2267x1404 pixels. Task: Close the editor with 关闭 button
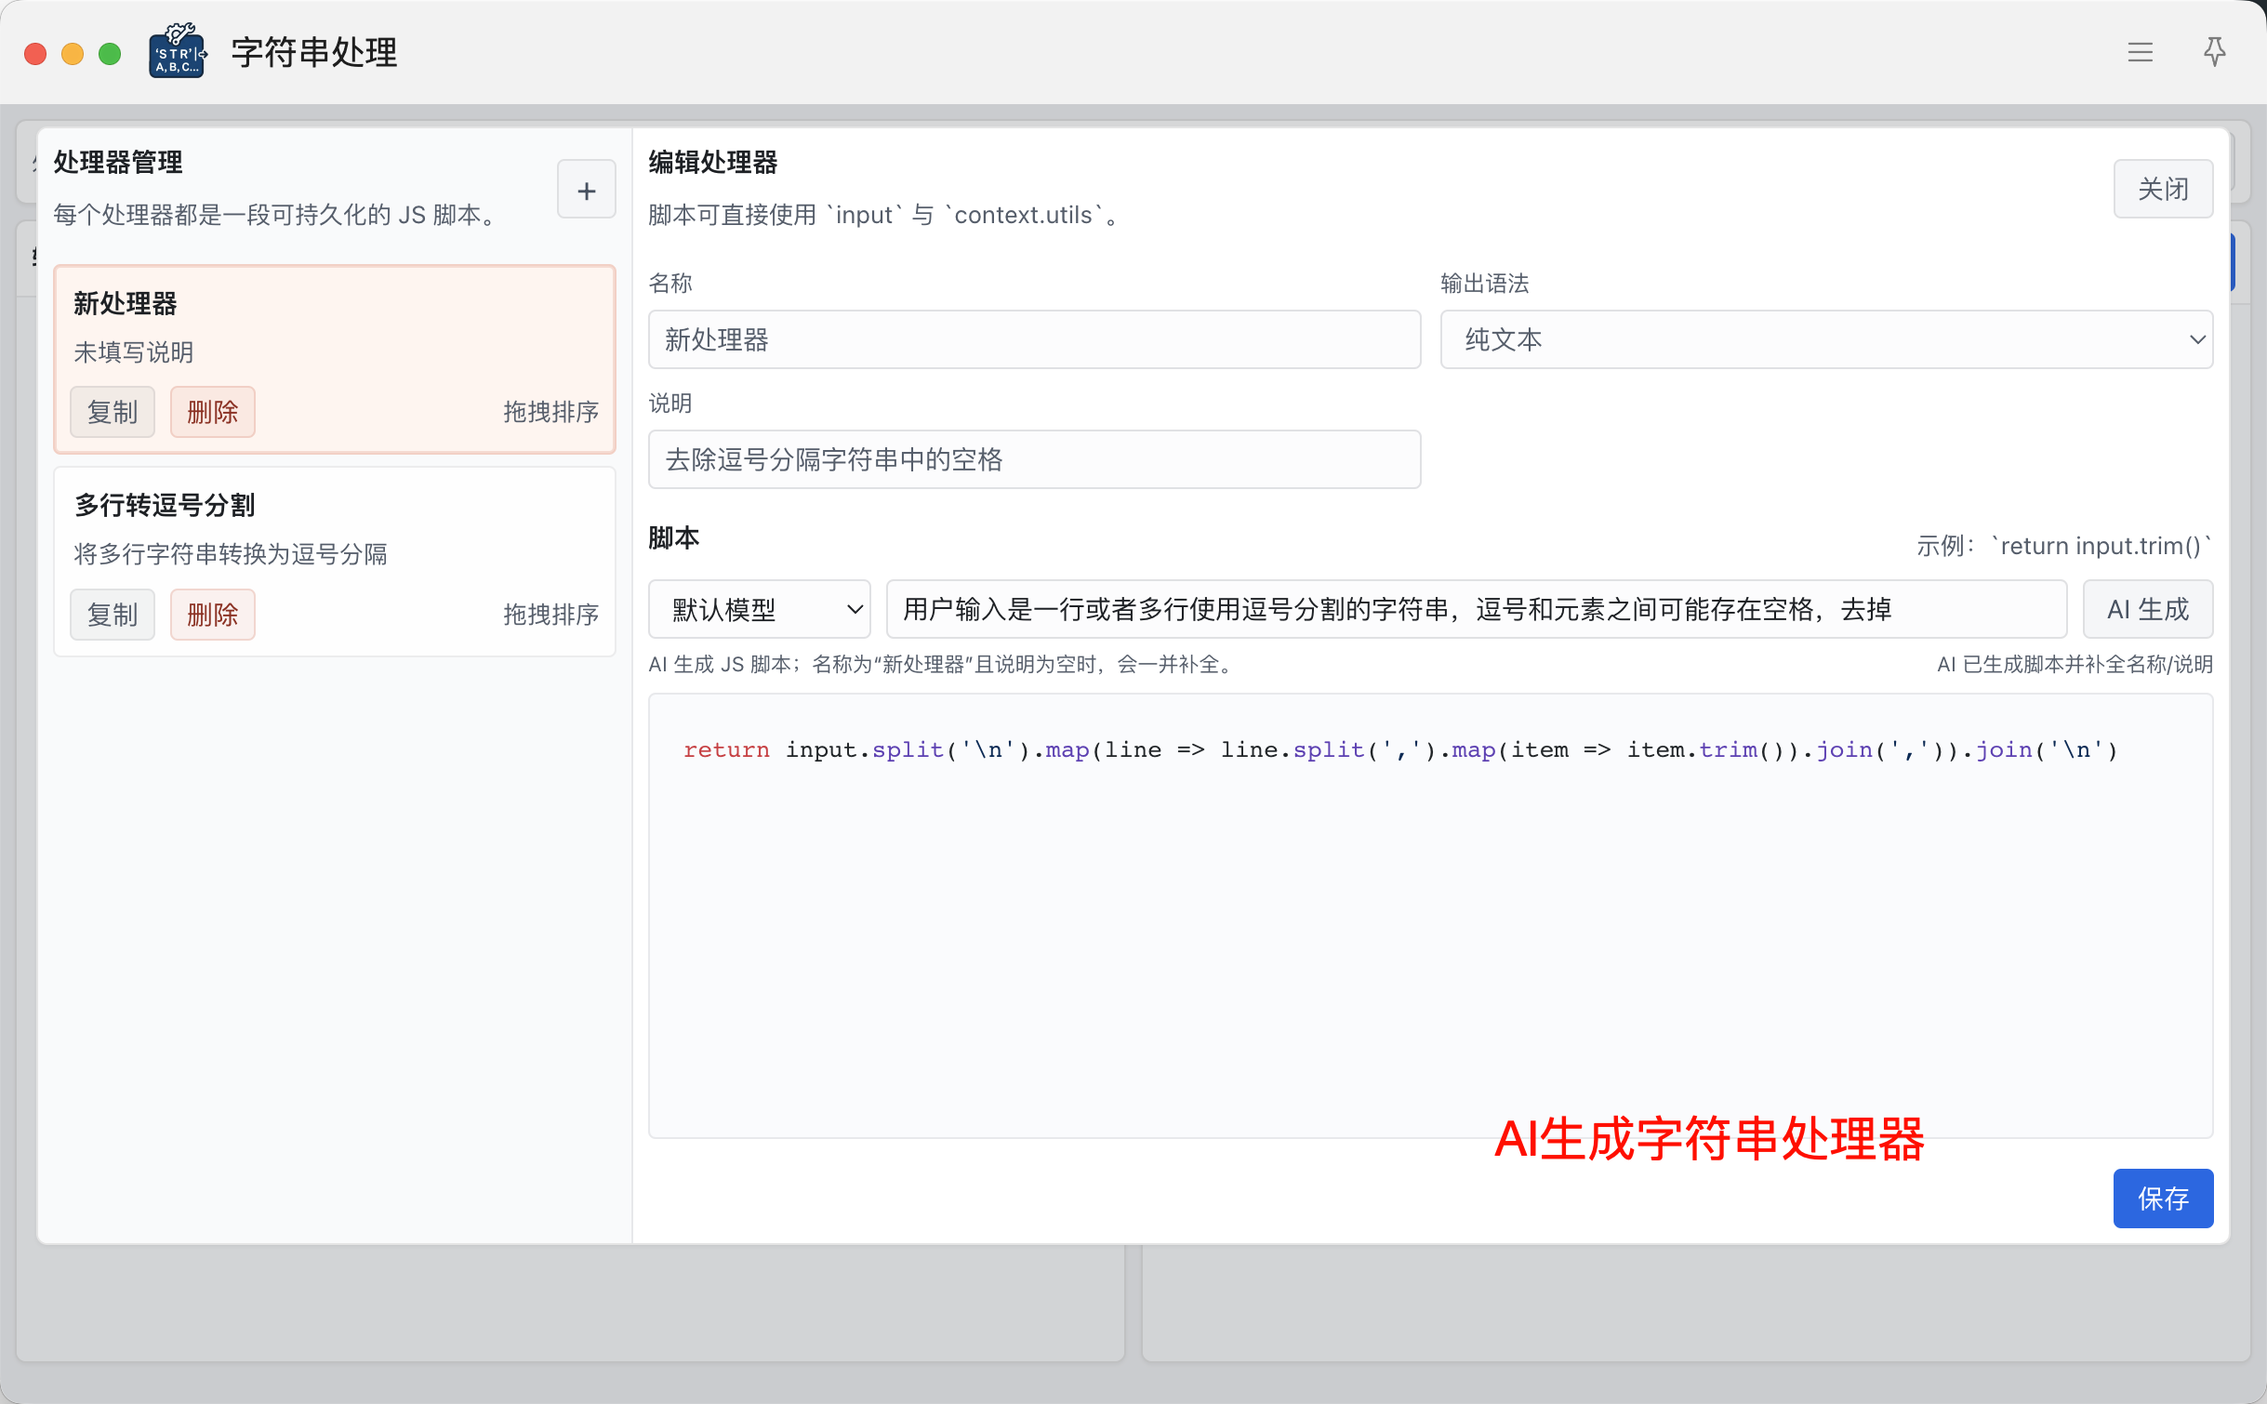pos(2162,189)
